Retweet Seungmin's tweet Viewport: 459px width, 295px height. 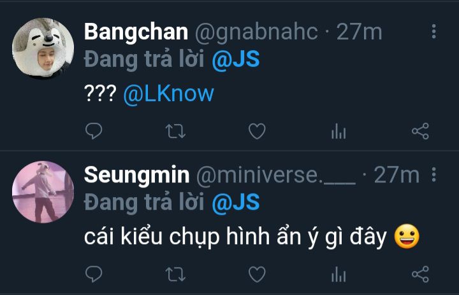[x=175, y=274]
